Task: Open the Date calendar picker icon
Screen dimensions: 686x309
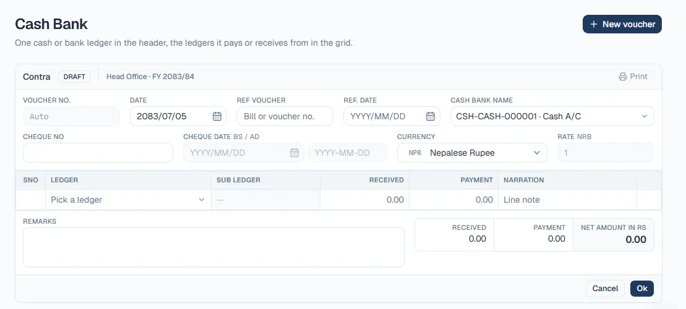Action: coord(217,116)
